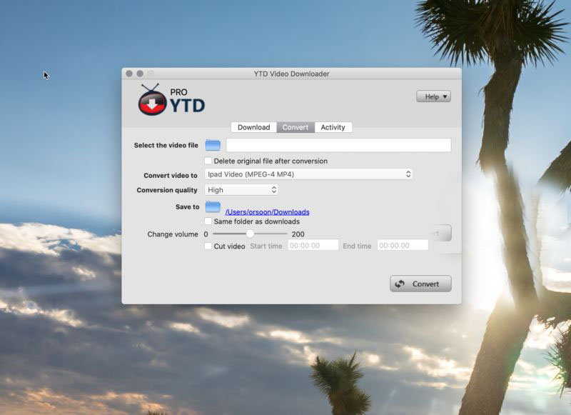Click the video file path input field
Viewport: 571px width, 415px height.
338,145
